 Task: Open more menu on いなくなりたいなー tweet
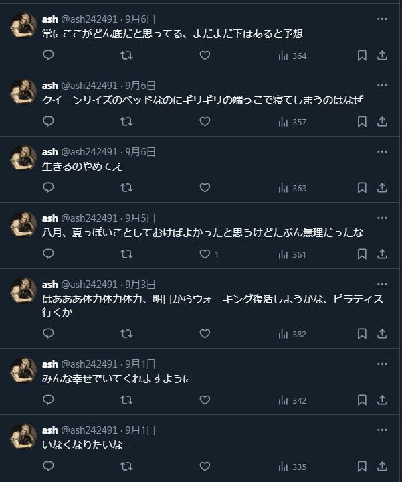tap(382, 430)
